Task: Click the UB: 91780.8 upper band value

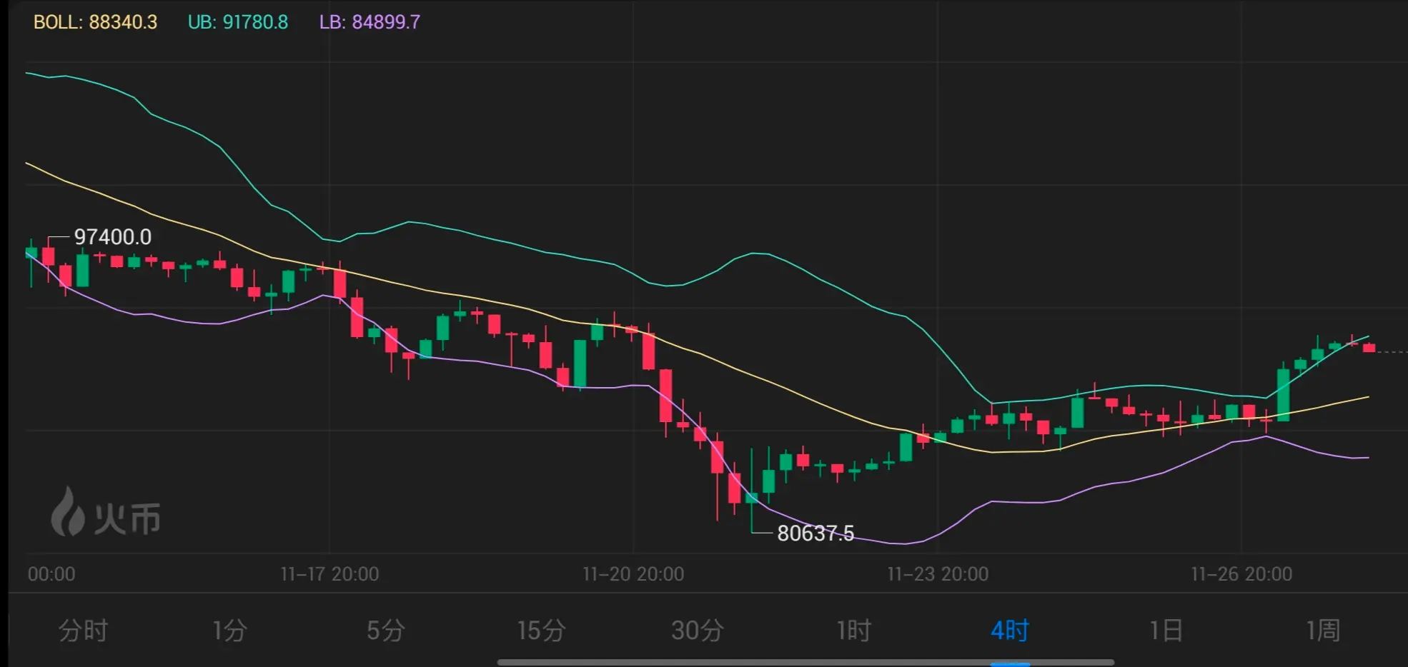Action: pyautogui.click(x=238, y=22)
